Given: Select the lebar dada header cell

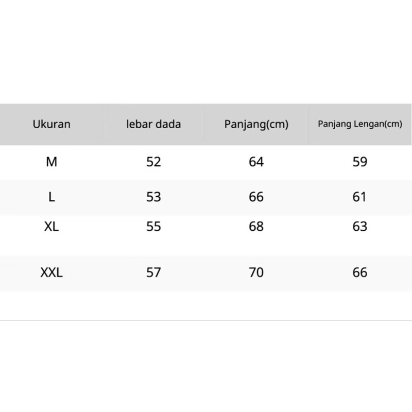Looking at the screenshot, I should pos(153,124).
